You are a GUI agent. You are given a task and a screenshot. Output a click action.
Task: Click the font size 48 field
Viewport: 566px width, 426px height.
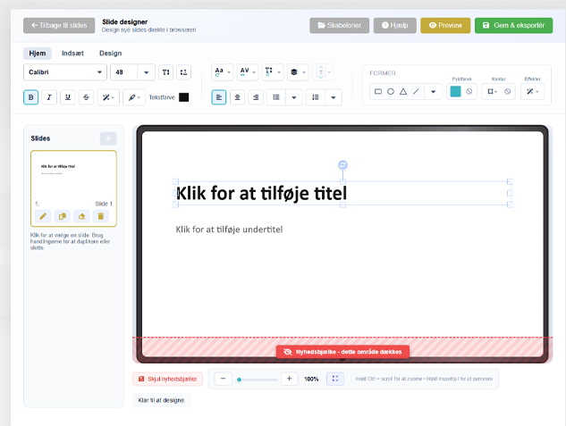pyautogui.click(x=123, y=72)
